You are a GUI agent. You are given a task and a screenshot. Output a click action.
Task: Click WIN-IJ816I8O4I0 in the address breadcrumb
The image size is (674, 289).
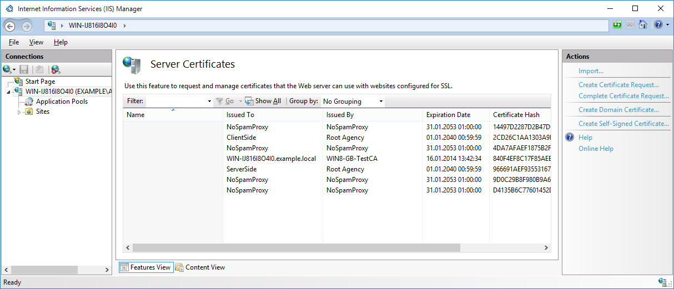(93, 26)
